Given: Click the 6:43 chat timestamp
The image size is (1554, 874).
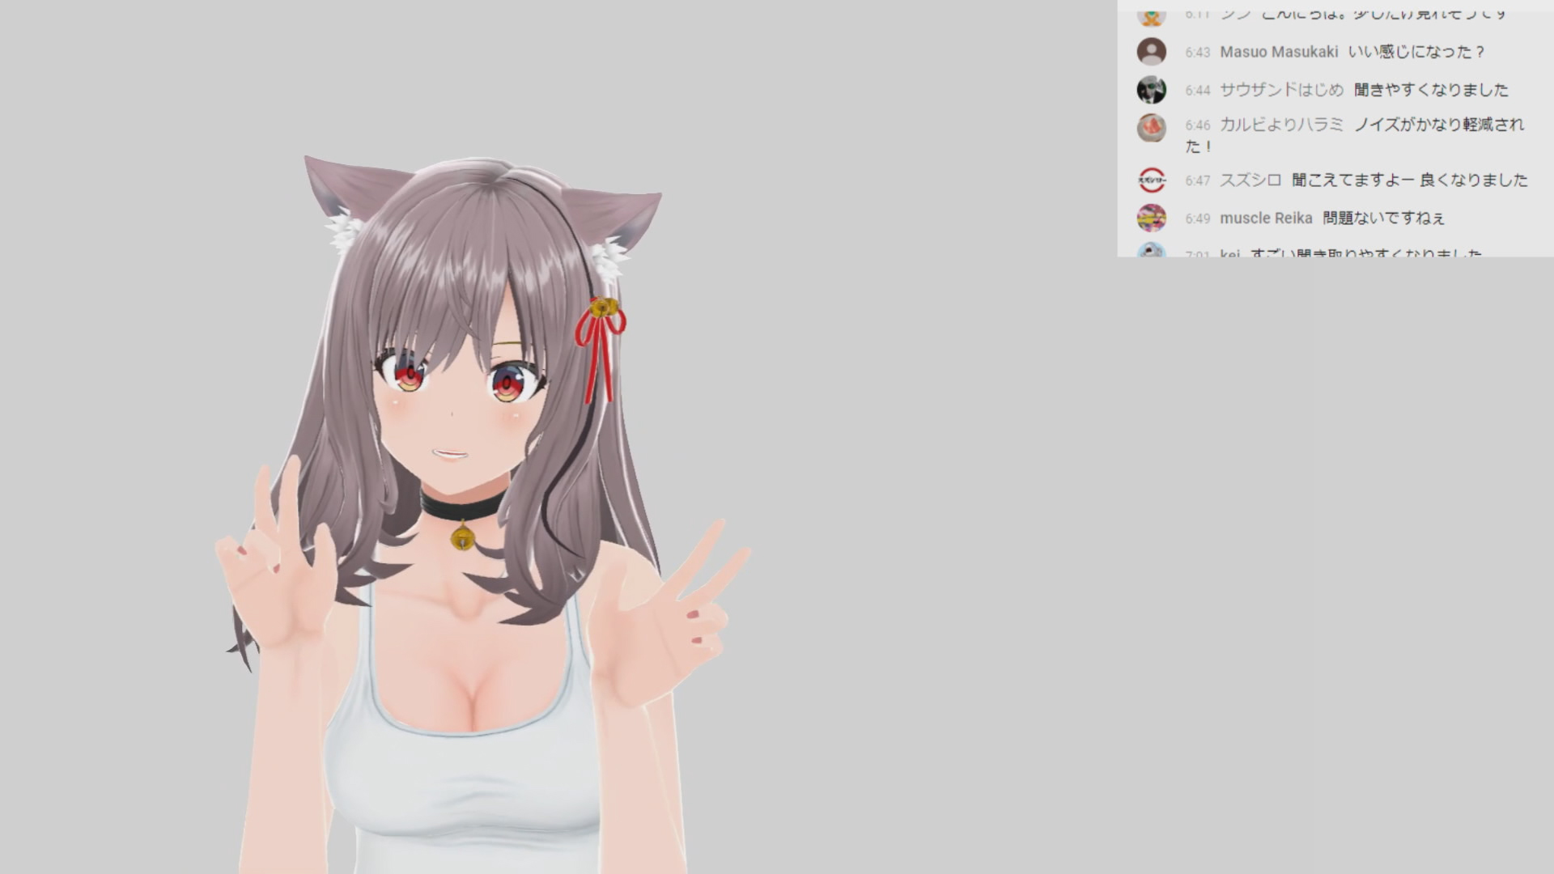Looking at the screenshot, I should click(x=1198, y=53).
